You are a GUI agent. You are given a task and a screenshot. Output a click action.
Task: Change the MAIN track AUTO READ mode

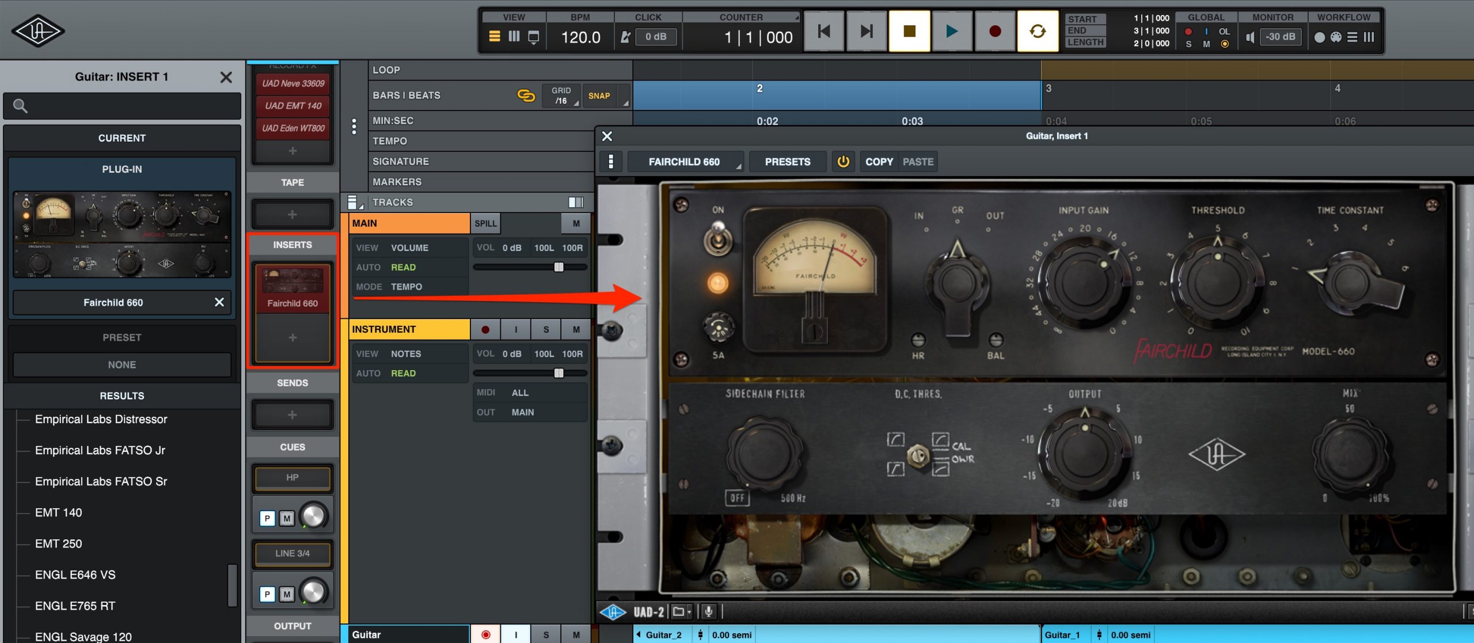[x=410, y=267]
